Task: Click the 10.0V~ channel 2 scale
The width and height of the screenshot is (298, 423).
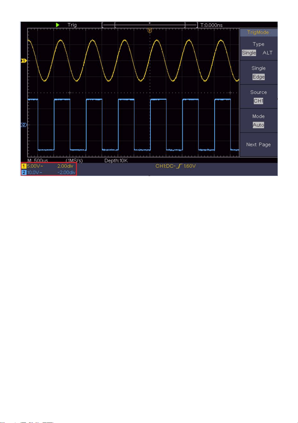Action: coord(34,173)
